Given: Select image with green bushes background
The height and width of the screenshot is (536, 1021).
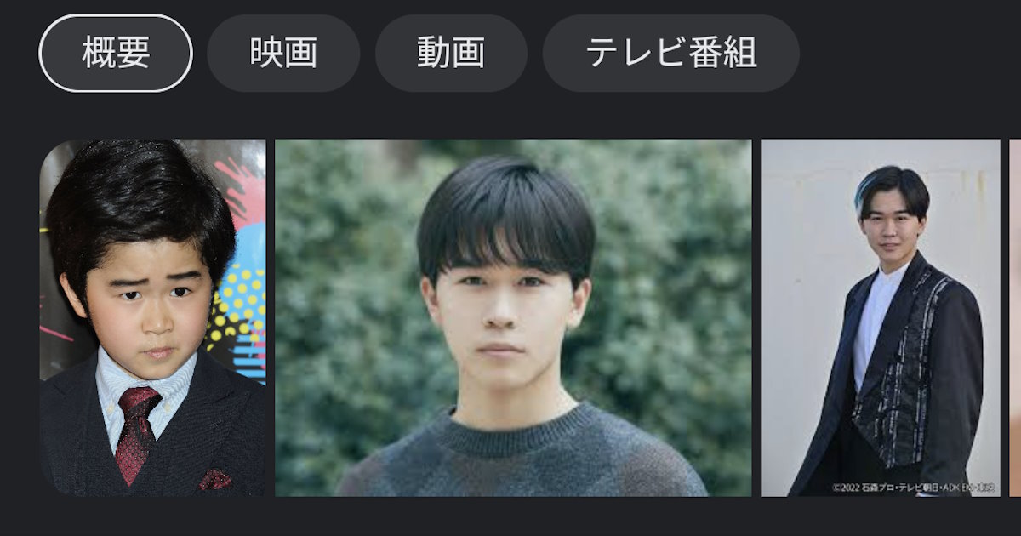Looking at the screenshot, I should 513,317.
